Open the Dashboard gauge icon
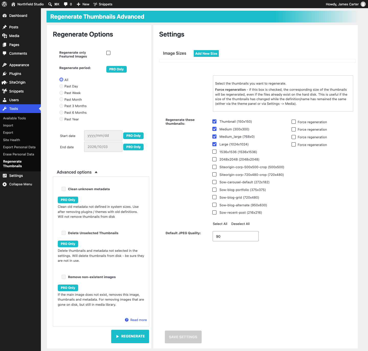This screenshot has width=368, height=351. [x=5, y=16]
